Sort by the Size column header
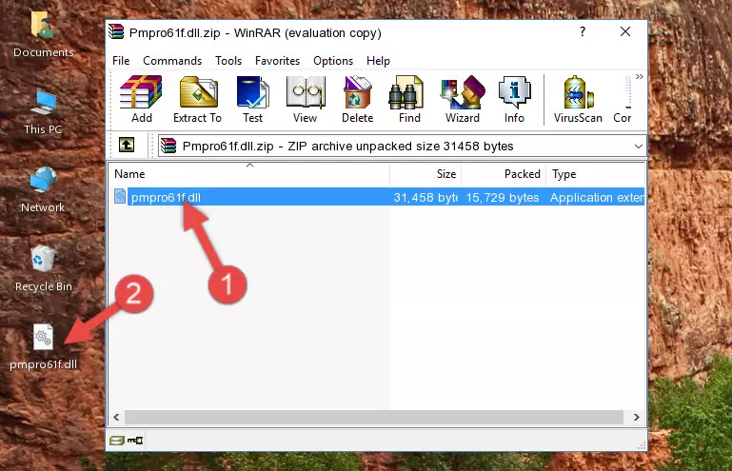 425,174
